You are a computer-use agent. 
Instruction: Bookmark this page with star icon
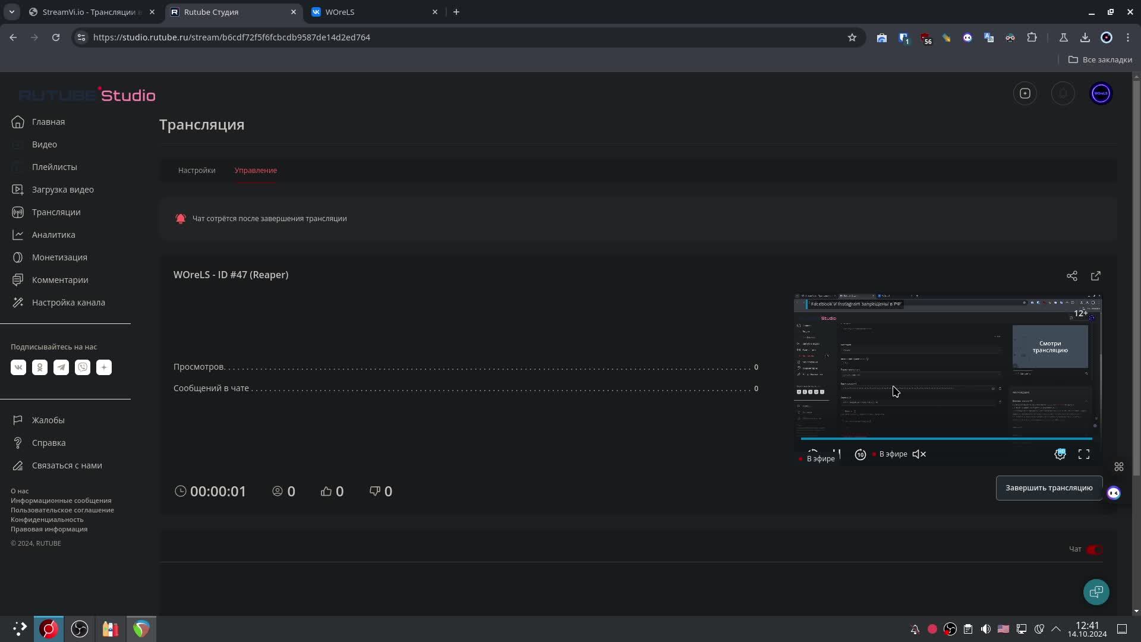852,37
